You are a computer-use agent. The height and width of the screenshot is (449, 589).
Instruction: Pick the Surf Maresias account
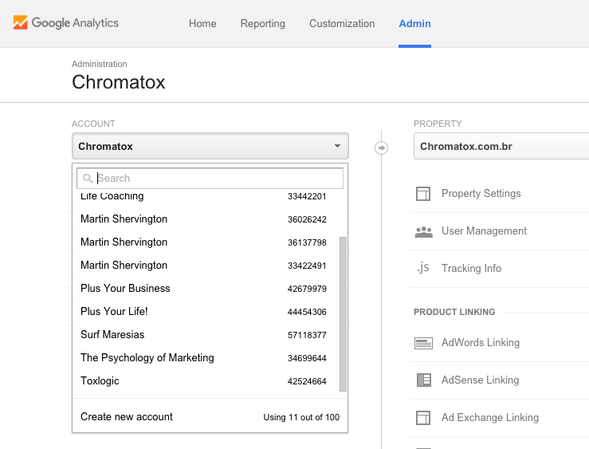point(203,335)
